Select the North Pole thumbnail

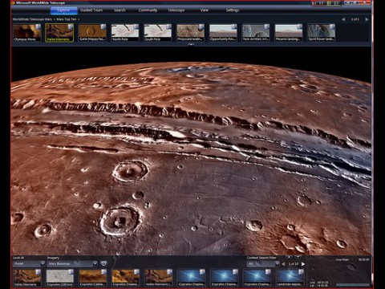125,33
